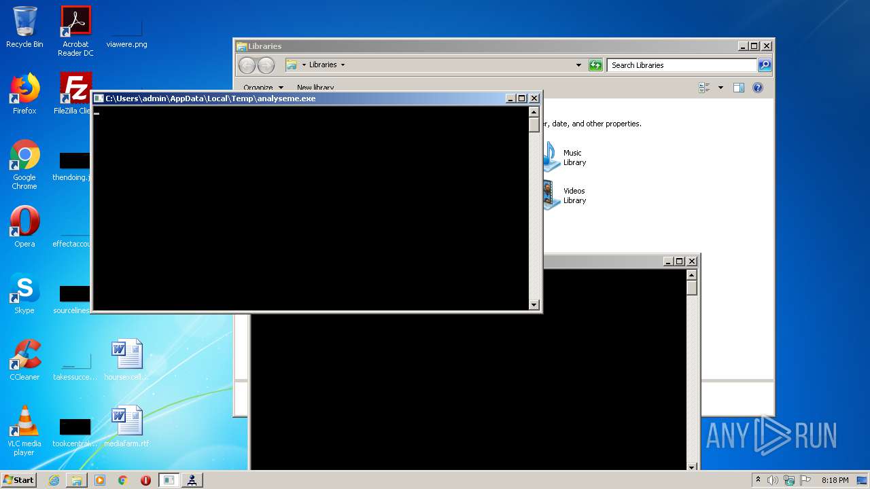Launch VLC media player shortcut
Screen dimensions: 870x489
tap(24, 431)
